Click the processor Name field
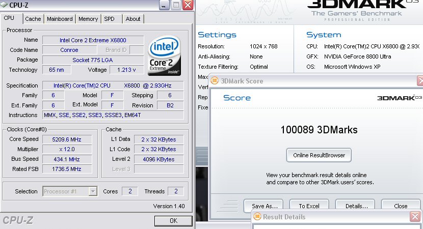Image resolution: width=423 pixels, height=229 pixels. pyautogui.click(x=93, y=40)
